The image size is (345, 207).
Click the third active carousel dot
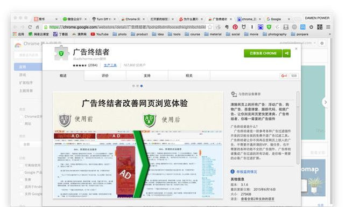(x=142, y=86)
